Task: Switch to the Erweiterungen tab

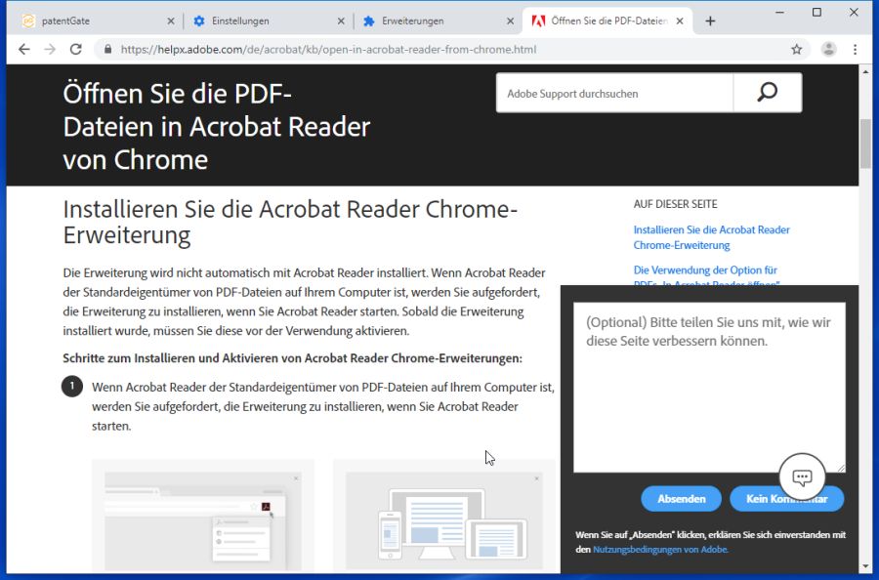Action: pyautogui.click(x=438, y=21)
